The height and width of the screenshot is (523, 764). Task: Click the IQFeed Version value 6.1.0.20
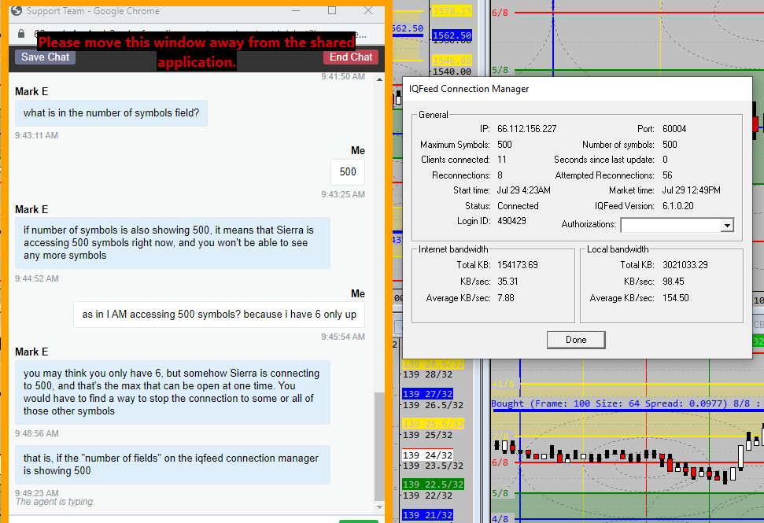[x=677, y=205]
